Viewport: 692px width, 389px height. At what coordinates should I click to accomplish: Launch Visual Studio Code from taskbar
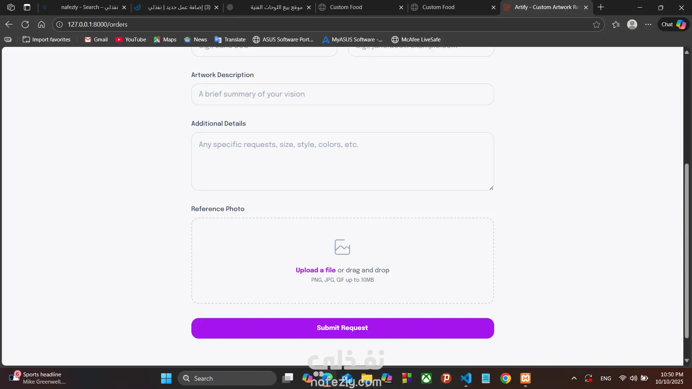tap(466, 378)
